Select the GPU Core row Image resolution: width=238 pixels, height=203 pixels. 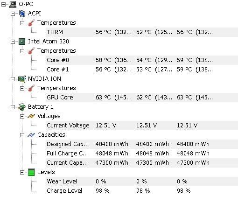click(x=142, y=98)
